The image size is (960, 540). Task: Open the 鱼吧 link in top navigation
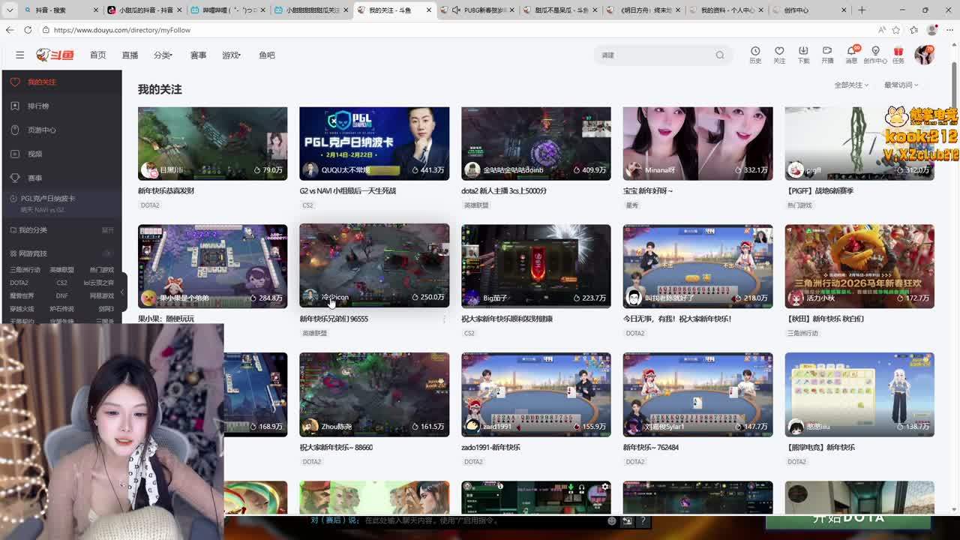(266, 55)
